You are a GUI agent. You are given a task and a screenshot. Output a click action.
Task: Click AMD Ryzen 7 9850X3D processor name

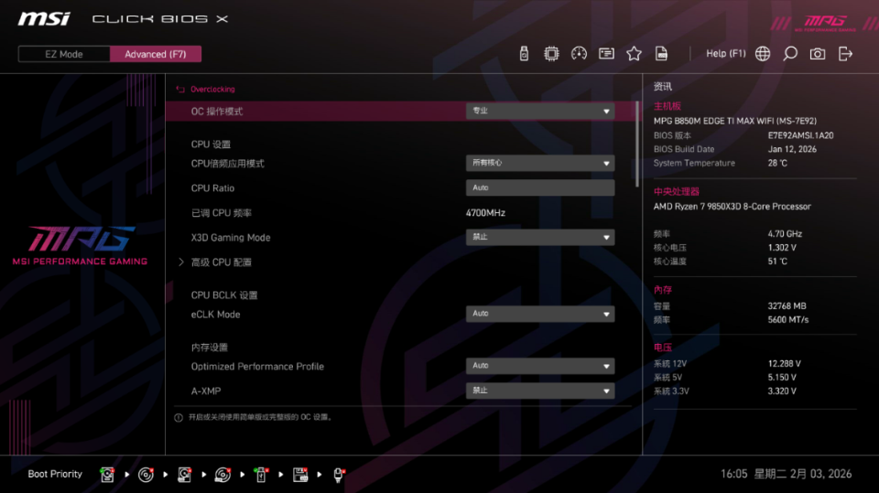click(x=732, y=207)
